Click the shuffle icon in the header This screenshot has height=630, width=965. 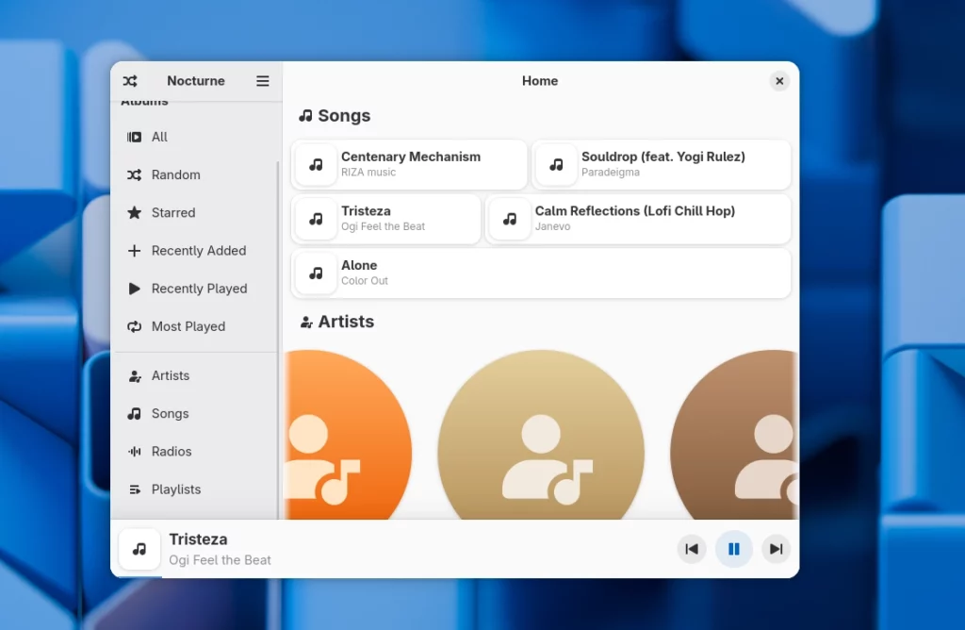tap(131, 81)
